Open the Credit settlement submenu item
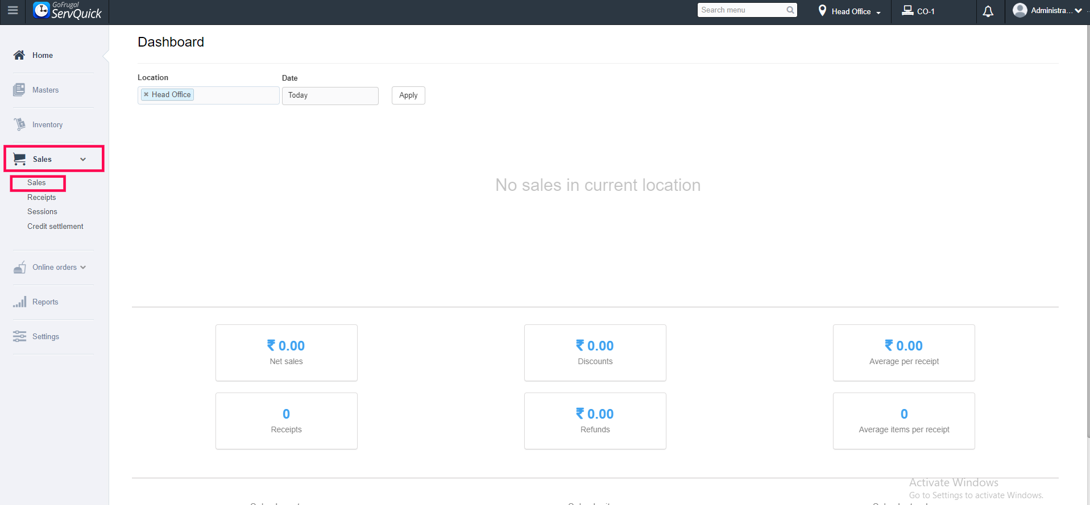 click(x=55, y=226)
